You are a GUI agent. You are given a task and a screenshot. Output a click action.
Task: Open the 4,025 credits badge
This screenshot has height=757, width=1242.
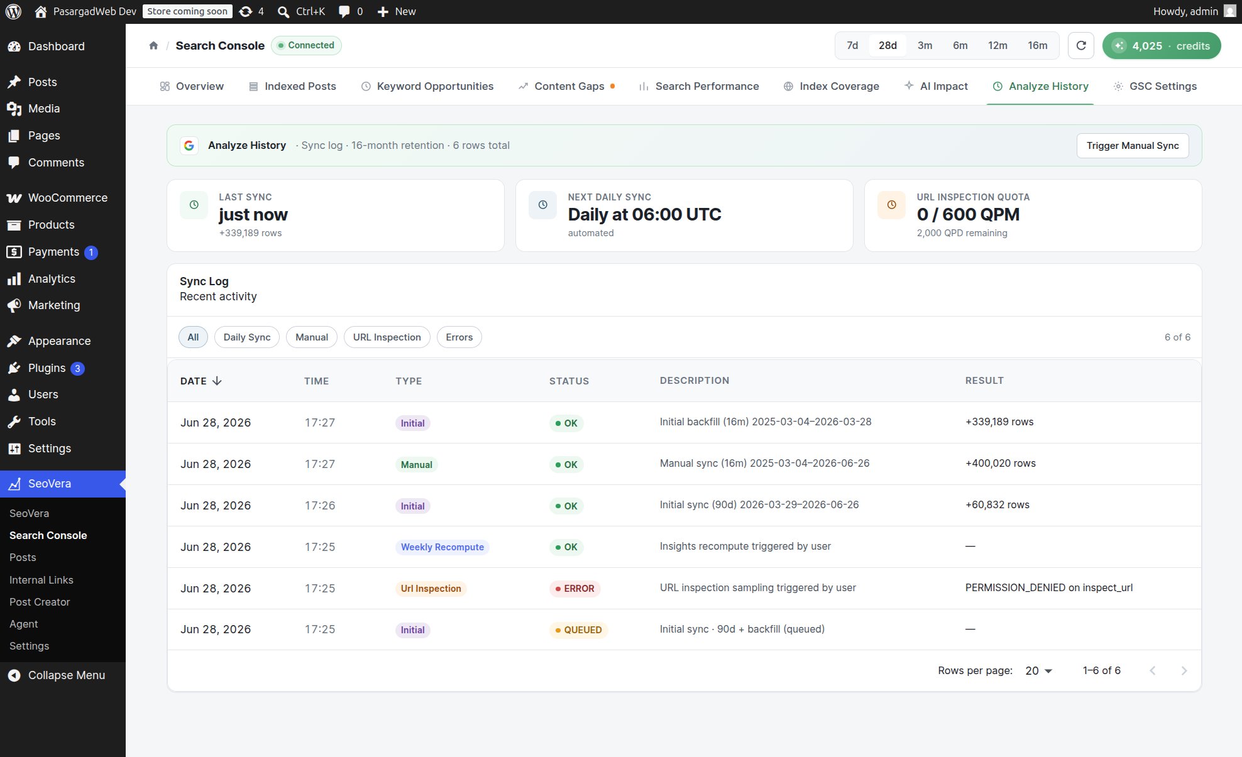1162,46
